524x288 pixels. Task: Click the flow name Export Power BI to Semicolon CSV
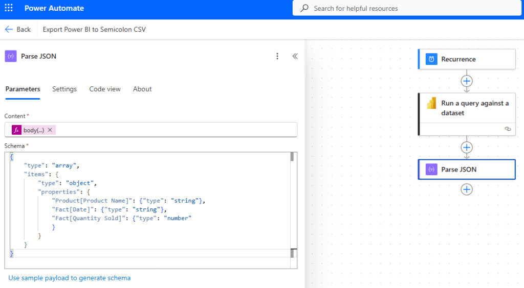(94, 29)
